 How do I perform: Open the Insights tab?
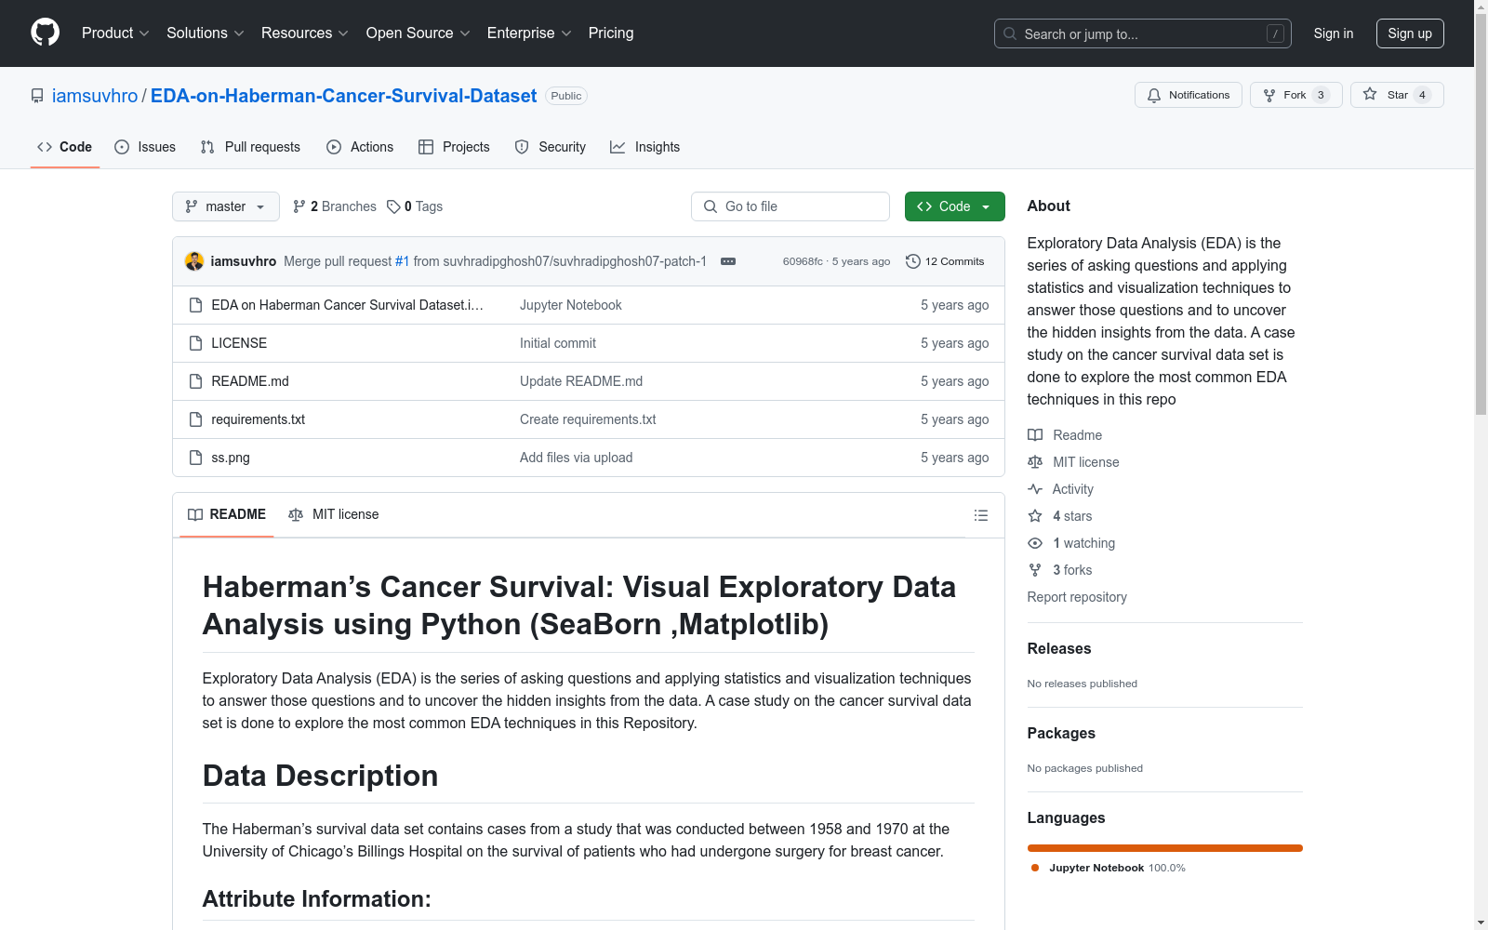tap(645, 147)
